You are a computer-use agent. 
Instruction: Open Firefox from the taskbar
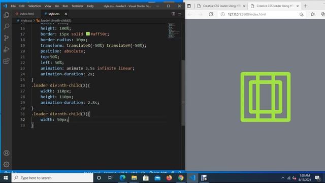click(169, 178)
